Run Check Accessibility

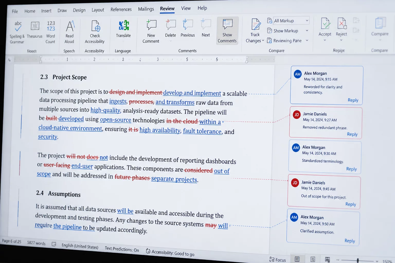tap(95, 32)
